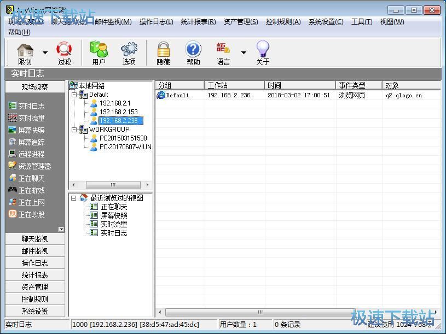
Task: Click the 控制规则 sidebar section button
Action: (35, 299)
